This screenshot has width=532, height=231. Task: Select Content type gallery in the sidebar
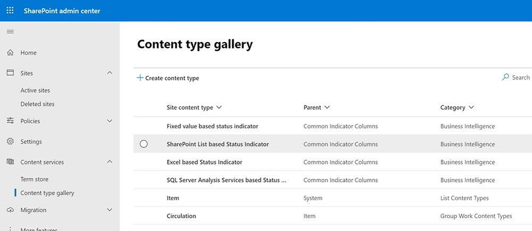click(x=47, y=193)
